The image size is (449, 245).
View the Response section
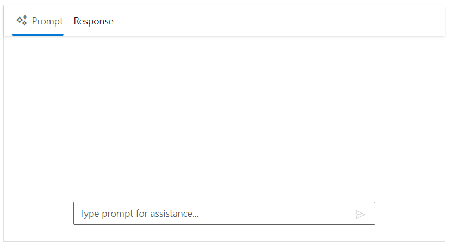(x=93, y=21)
